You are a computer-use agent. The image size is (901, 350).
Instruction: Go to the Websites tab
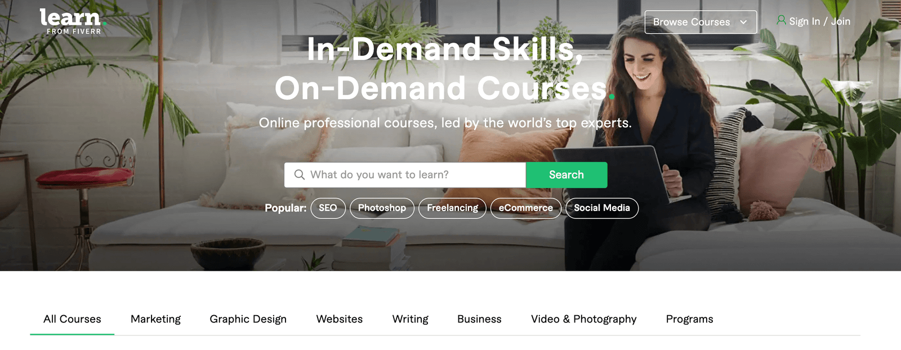coord(340,319)
